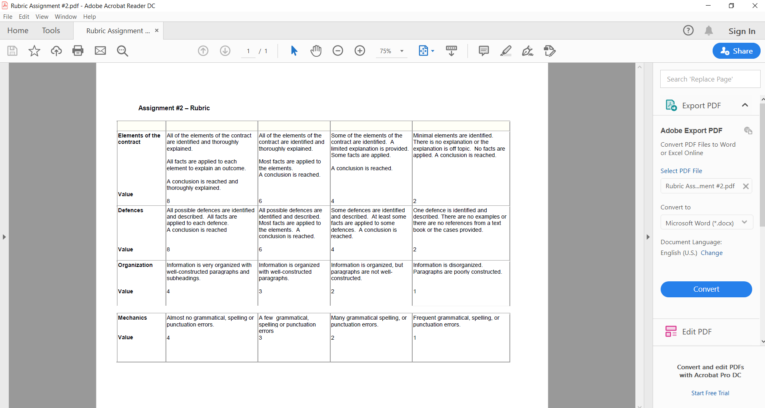
Task: Collapse the Export PDF section
Action: coord(745,105)
